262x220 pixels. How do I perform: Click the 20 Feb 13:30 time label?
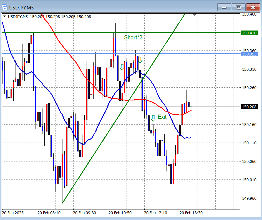(x=191, y=213)
